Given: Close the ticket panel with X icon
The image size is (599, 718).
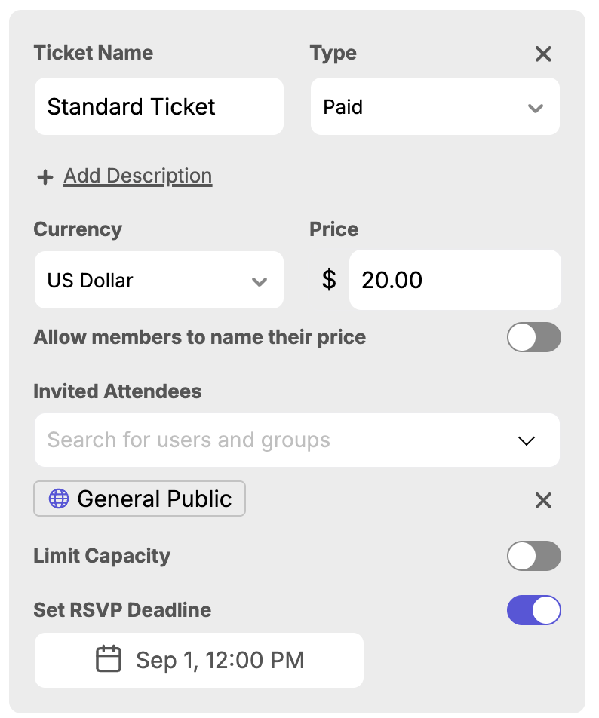Looking at the screenshot, I should click(x=543, y=54).
